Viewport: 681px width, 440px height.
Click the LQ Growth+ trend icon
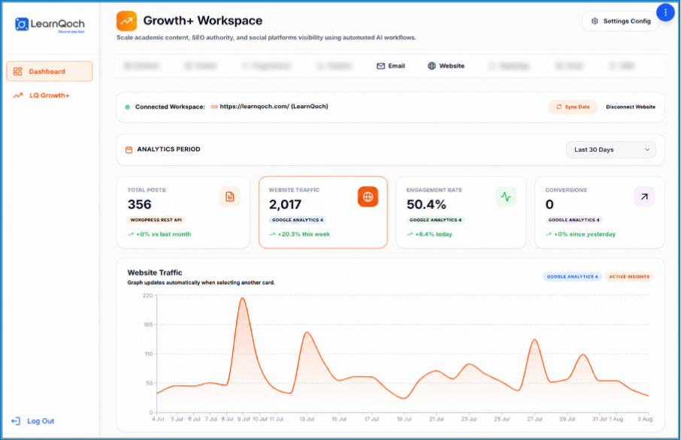17,95
